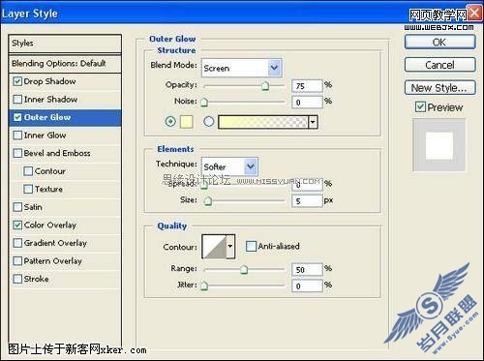Screen dimensions: 484x361
Task: Open the Styles panel entry
Action: tap(65, 44)
